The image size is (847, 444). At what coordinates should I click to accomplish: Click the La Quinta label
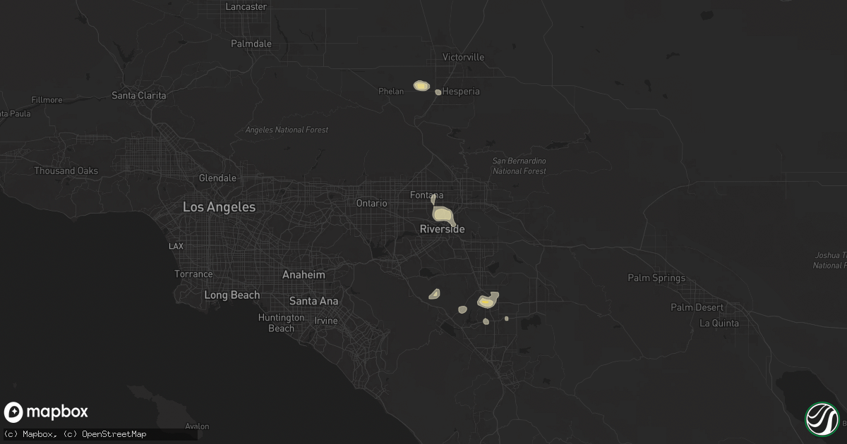[719, 323]
